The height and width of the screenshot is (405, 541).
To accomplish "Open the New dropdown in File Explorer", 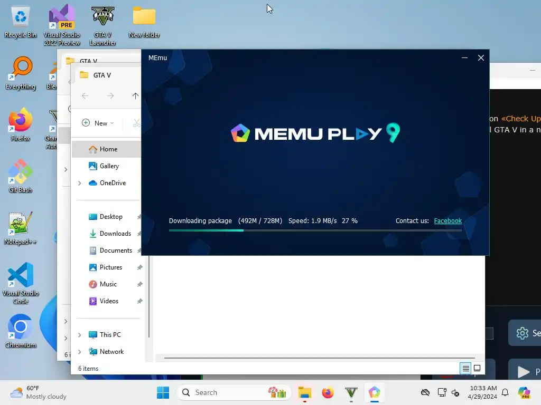I will (98, 123).
